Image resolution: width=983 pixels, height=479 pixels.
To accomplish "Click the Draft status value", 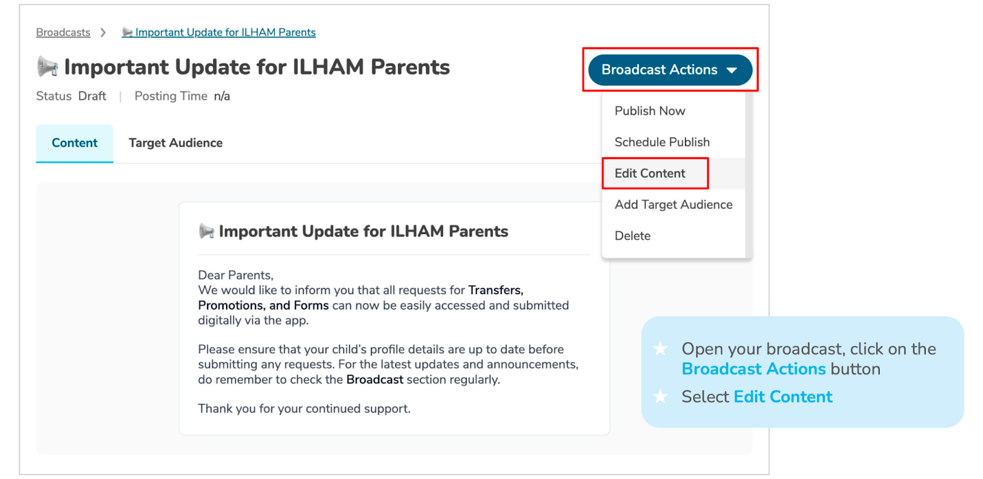I will (92, 96).
